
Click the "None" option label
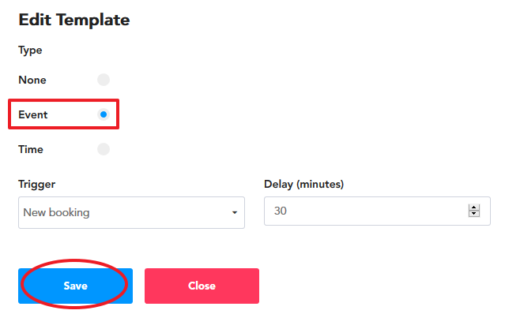pyautogui.click(x=32, y=80)
